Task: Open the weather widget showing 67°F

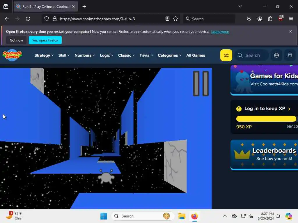Action: 14,216
